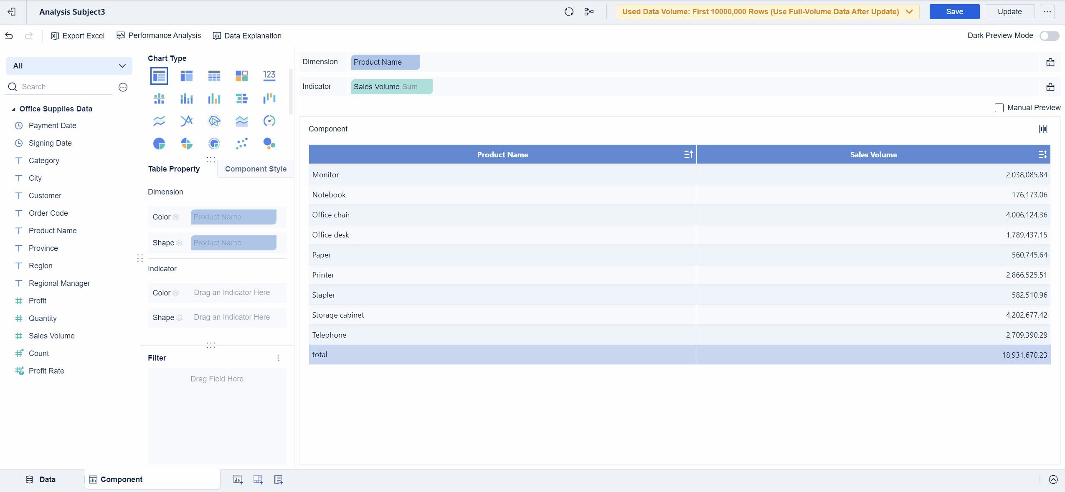Viewport: 1065px width, 492px height.
Task: Select the radar chart type
Action: [x=214, y=121]
